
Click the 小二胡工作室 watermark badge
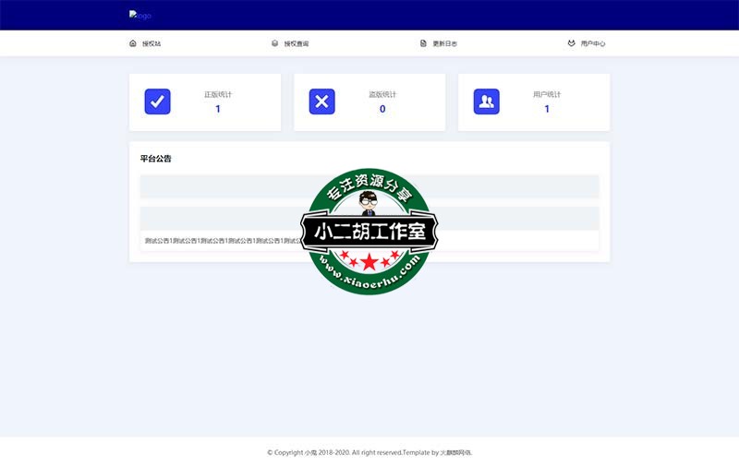pyautogui.click(x=369, y=232)
